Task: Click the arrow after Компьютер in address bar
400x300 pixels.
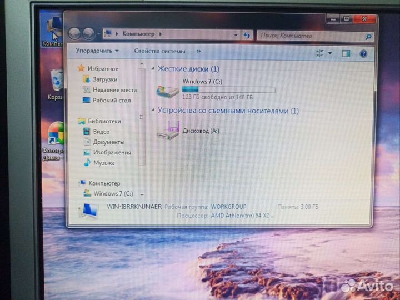Action: (x=161, y=34)
